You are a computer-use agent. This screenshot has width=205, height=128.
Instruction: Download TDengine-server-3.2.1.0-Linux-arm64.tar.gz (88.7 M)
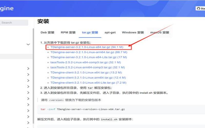[x=89, y=52]
